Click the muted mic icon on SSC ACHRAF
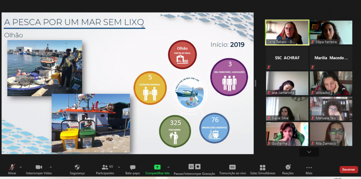 click(x=269, y=67)
